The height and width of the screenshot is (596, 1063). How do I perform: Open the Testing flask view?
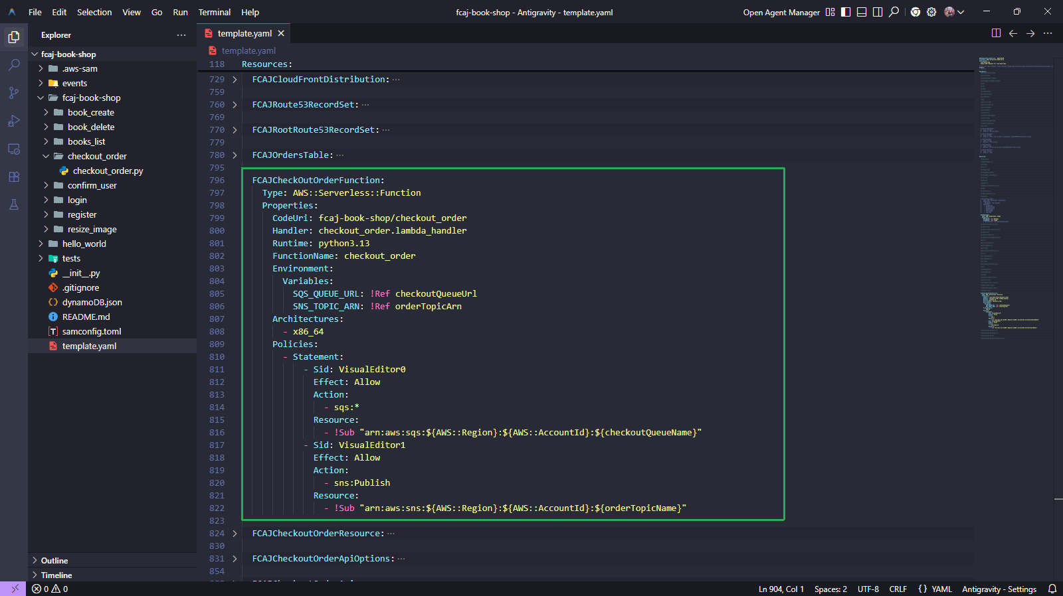(14, 204)
